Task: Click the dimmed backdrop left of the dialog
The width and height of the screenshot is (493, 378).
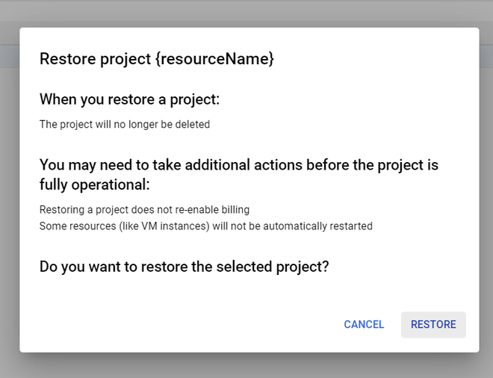Action: pyautogui.click(x=9, y=187)
